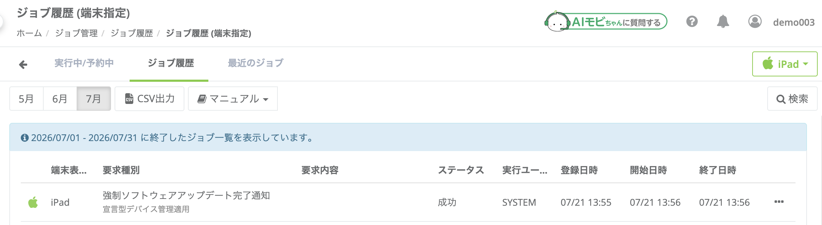Screen dimensions: 822x225
Task: Open the three-dots menu on the iPad job row
Action: tap(779, 202)
